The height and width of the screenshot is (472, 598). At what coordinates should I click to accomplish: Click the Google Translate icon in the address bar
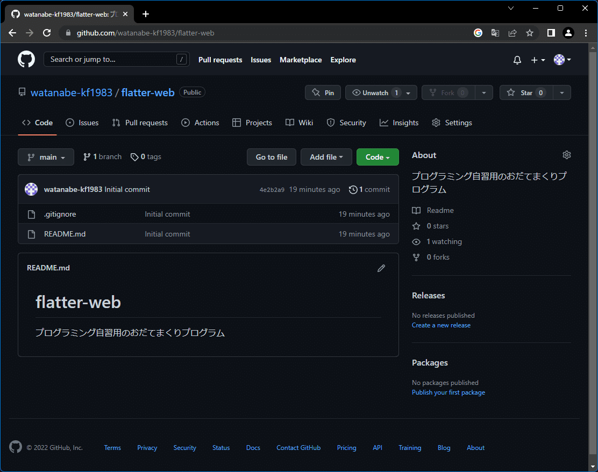[495, 33]
